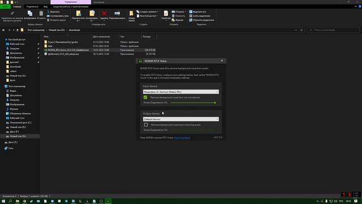Click 'Новый том (G:)' in address breadcrumb
Image resolution: width=362 pixels, height=204 pixels.
click(57, 30)
